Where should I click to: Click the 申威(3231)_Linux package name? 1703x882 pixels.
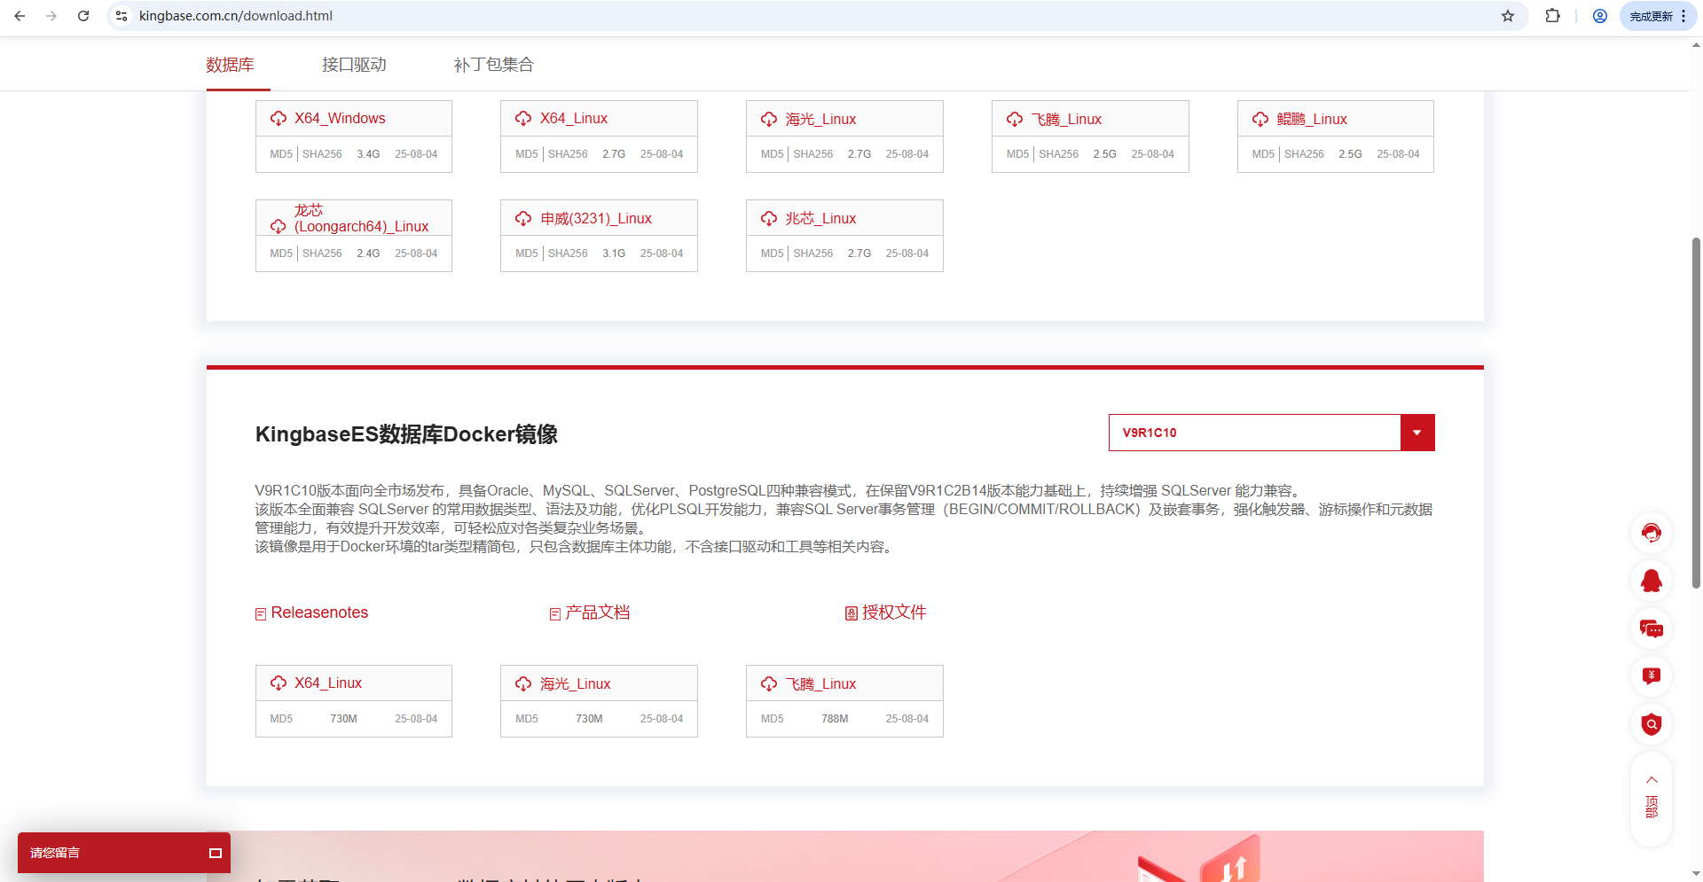click(596, 218)
